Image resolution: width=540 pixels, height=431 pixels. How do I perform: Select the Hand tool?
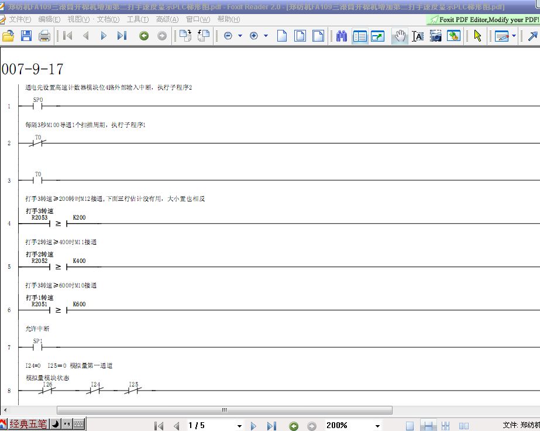click(399, 36)
